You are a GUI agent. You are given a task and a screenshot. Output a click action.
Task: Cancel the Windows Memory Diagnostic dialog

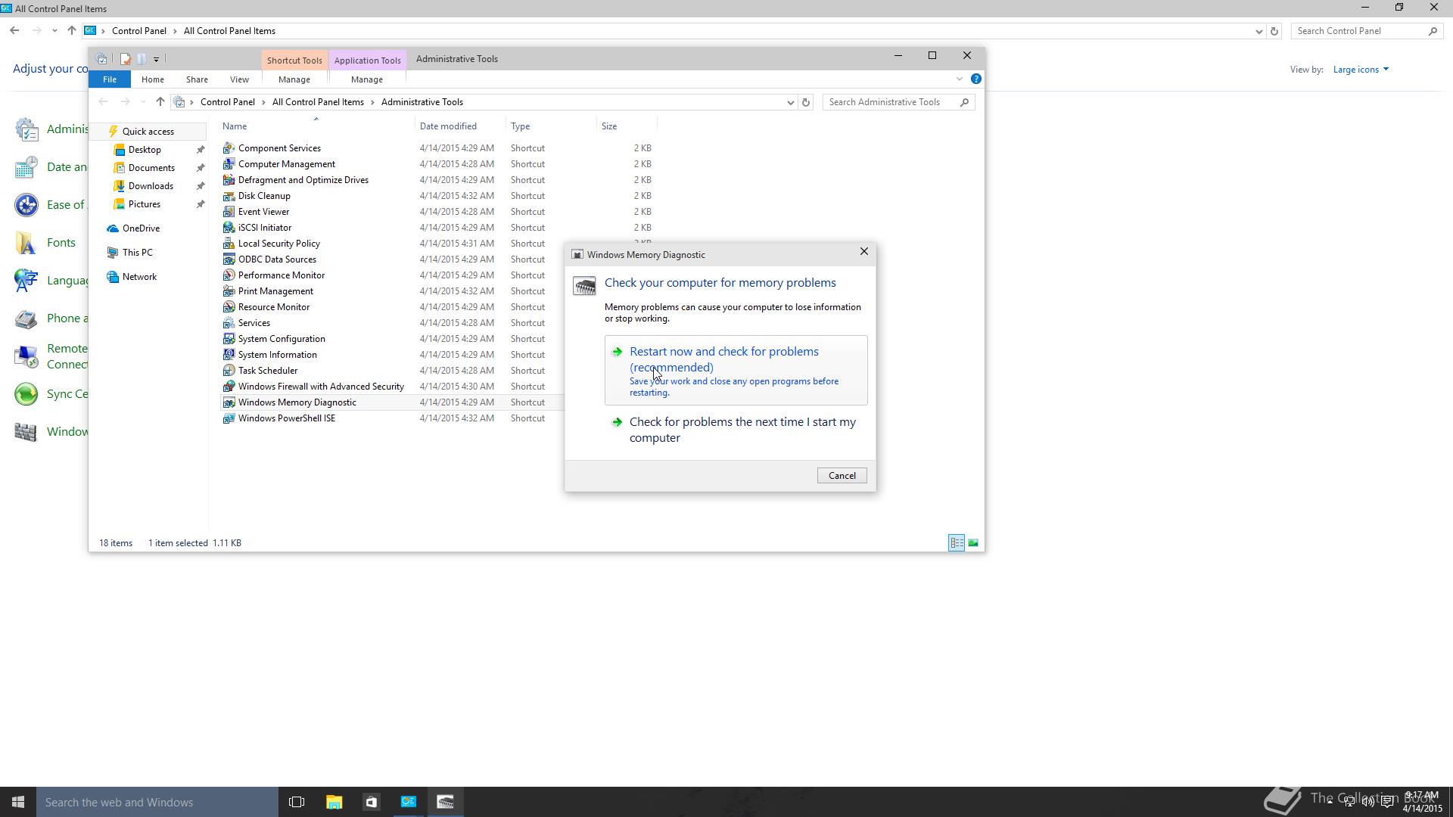(842, 476)
